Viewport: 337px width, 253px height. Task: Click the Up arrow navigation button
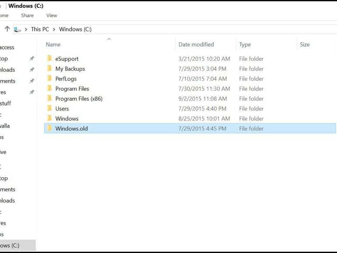pos(7,29)
